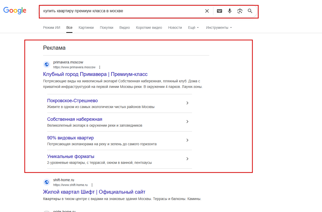Open the on-screen keyboard icon
This screenshot has height=212, width=322.
(x=220, y=11)
